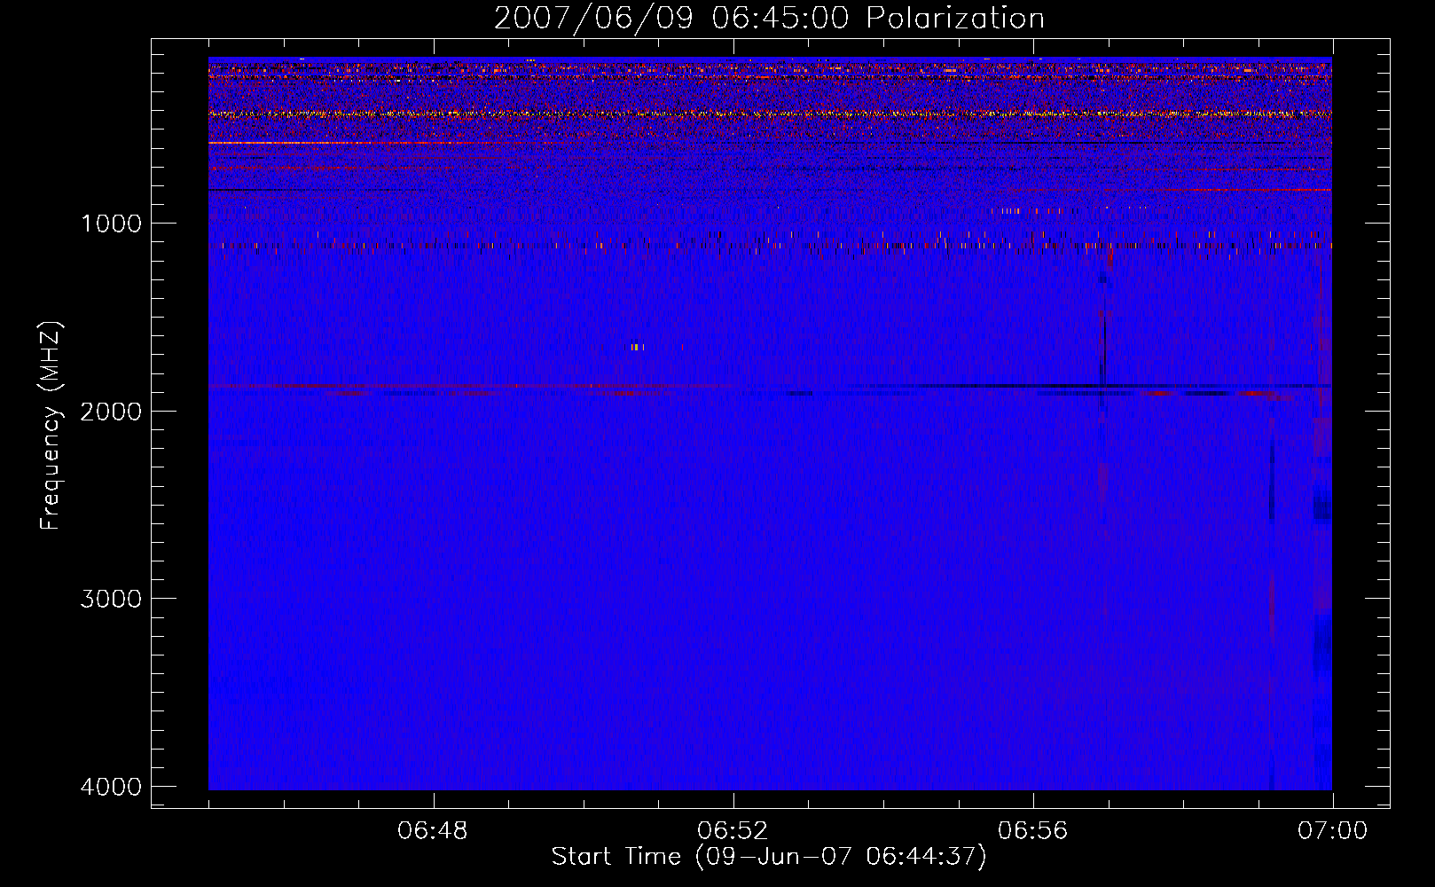Select the 1000 frequency tick label
The height and width of the screenshot is (887, 1435).
pyautogui.click(x=111, y=224)
